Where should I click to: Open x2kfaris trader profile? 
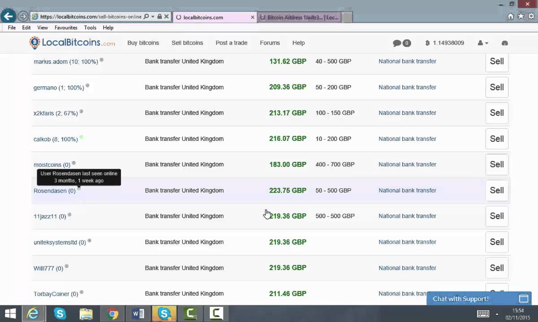[x=56, y=113]
